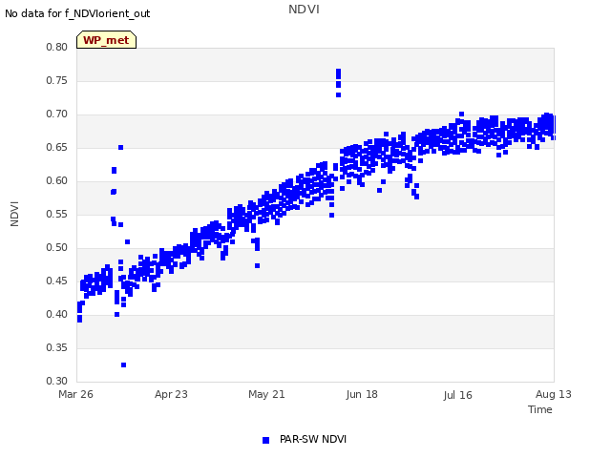Click the Jul 16 date tick label
The image size is (611, 458).
tap(458, 395)
